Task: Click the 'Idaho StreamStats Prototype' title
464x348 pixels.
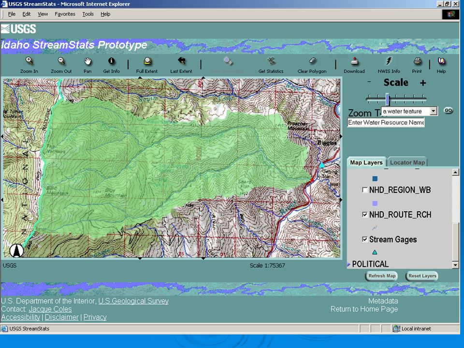Action: (74, 45)
